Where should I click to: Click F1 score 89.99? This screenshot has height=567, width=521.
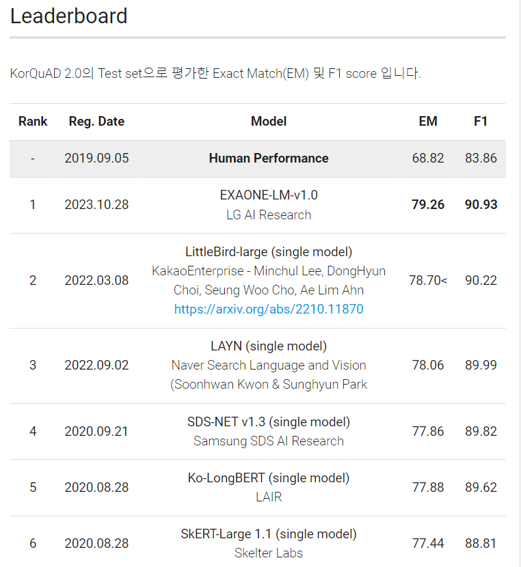click(481, 365)
